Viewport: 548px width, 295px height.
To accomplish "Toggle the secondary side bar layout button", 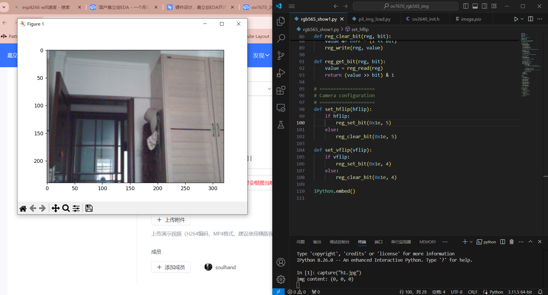I will [485, 6].
